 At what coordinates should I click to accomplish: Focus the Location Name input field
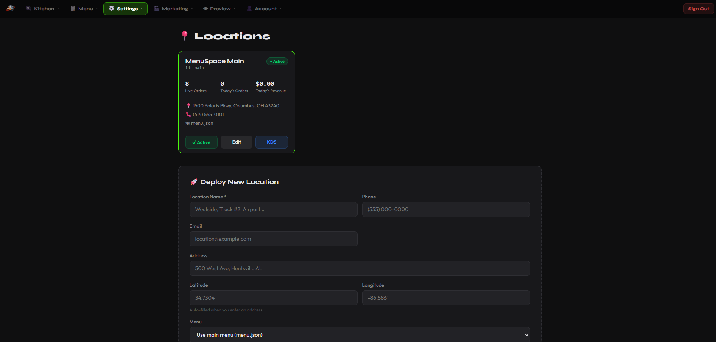[273, 209]
